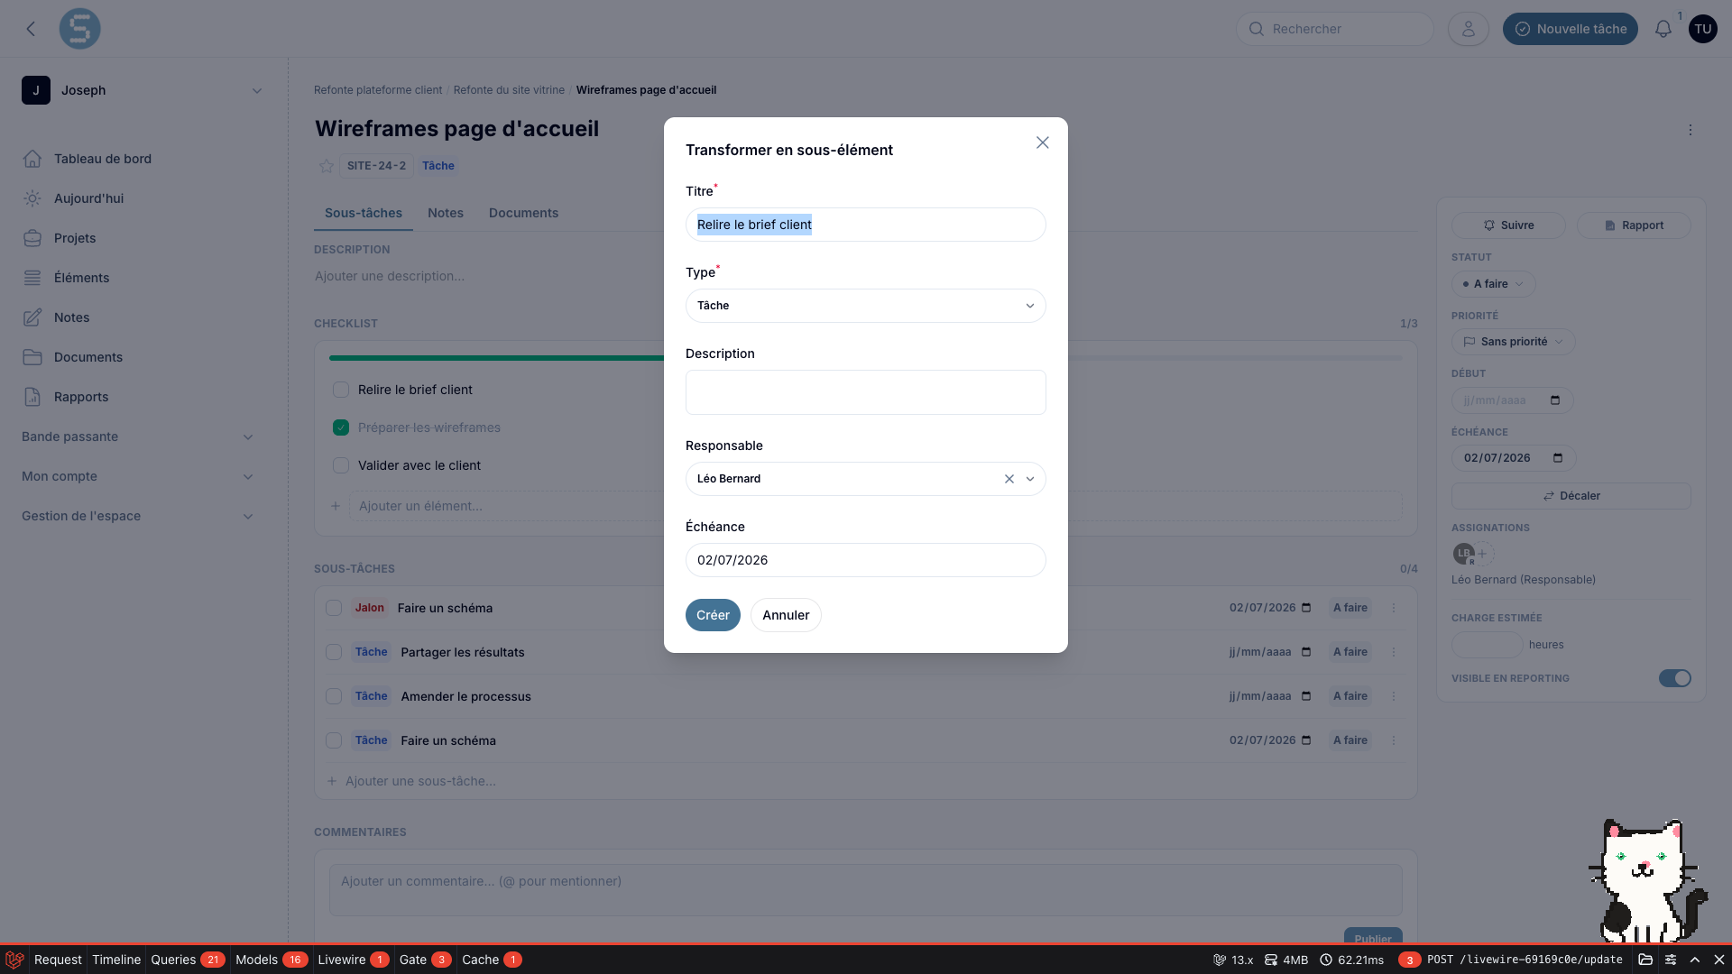Screen dimensions: 1732x974
Task: Click the Créer button
Action: coord(713,615)
